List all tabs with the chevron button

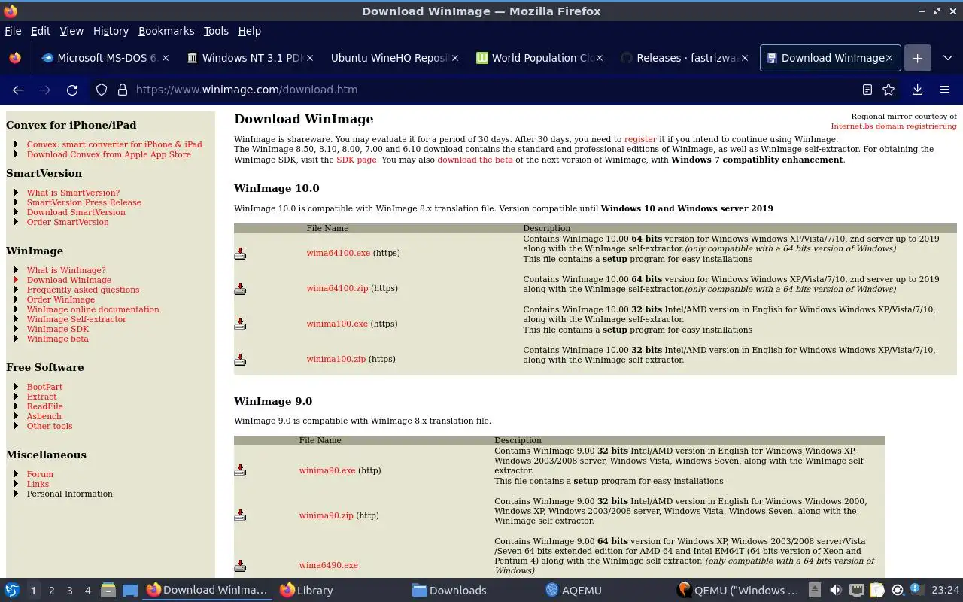click(x=946, y=58)
